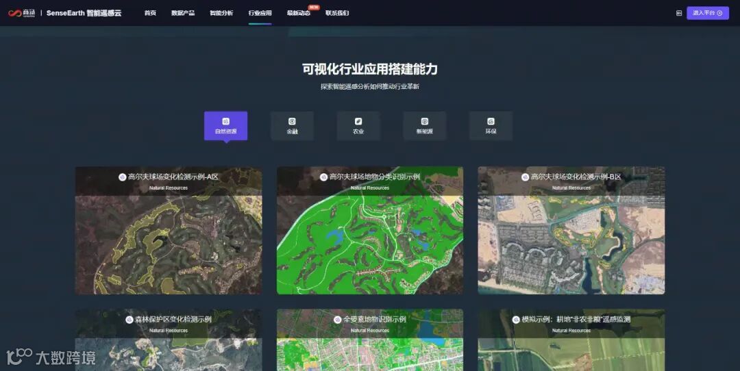740x371 pixels.
Task: Switch to the 金融 industry tab
Action: 292,126
